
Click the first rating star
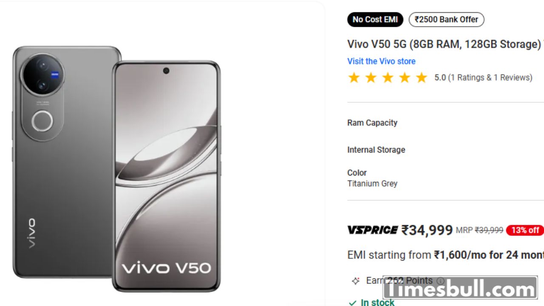[x=354, y=78]
